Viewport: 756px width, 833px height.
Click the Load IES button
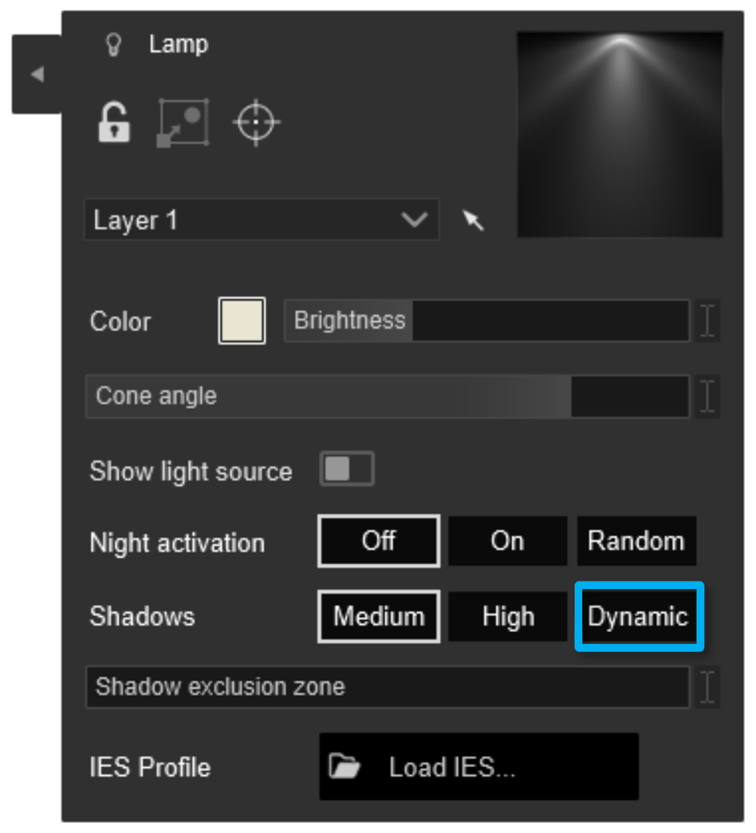click(477, 768)
